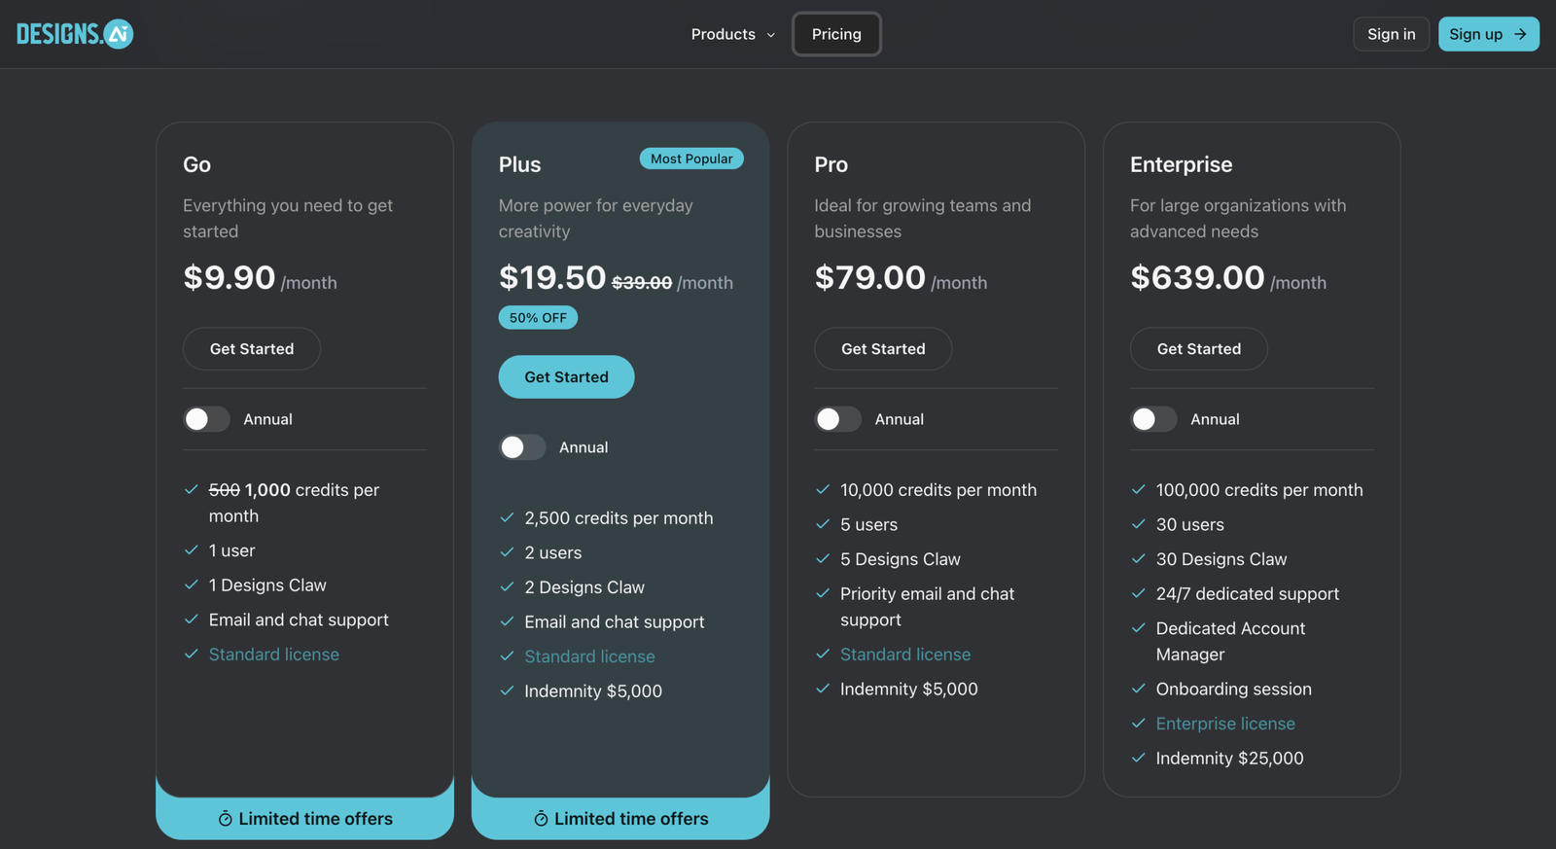Screen dimensions: 1556x849
Task: Click checkmark beside Dedicated Account Manager
Action: click(1139, 628)
